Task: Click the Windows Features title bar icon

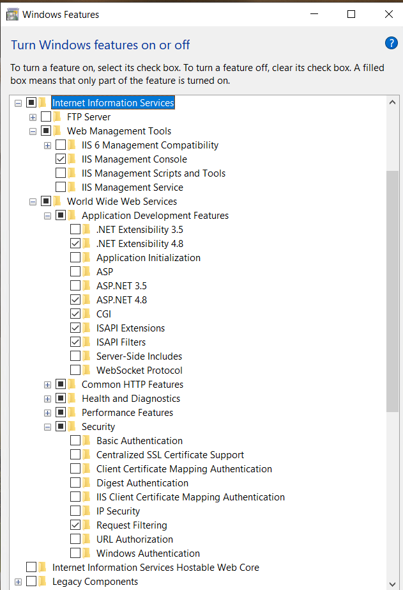Action: [x=12, y=15]
